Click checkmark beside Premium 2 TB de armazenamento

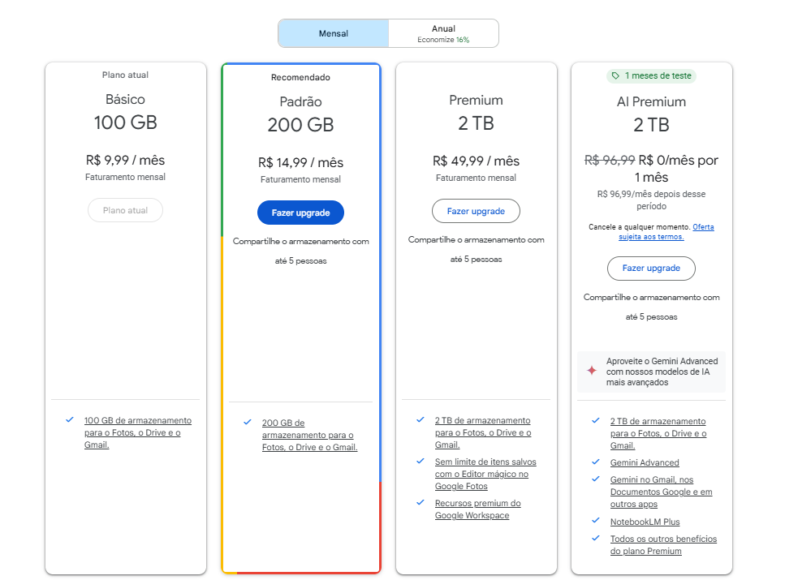click(421, 419)
